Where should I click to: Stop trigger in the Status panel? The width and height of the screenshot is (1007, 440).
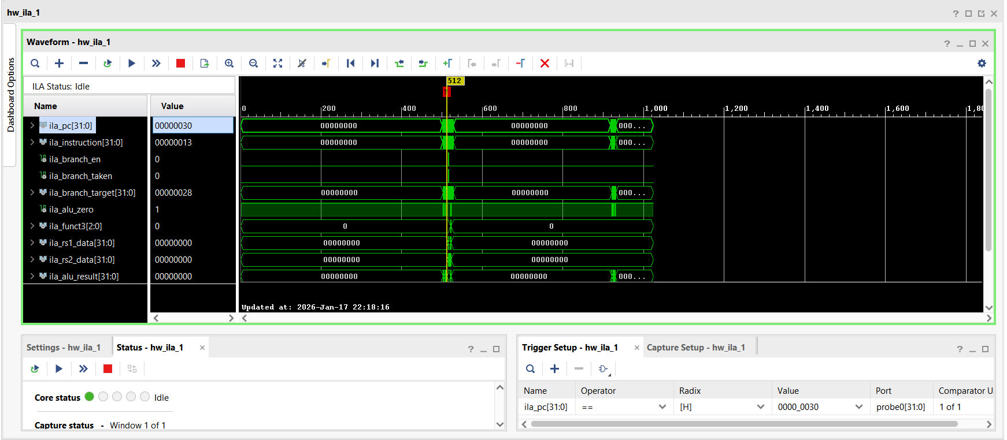(x=108, y=369)
